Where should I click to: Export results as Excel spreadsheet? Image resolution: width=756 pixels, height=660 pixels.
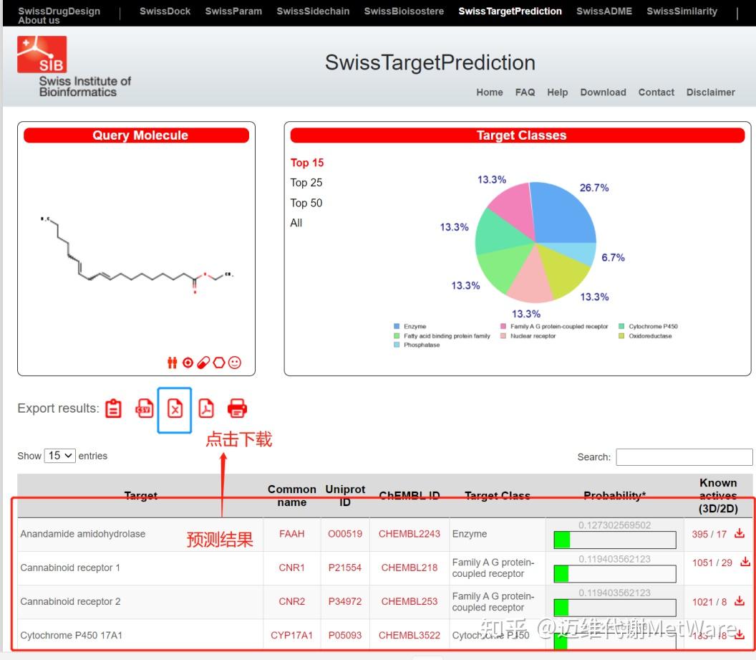[175, 408]
